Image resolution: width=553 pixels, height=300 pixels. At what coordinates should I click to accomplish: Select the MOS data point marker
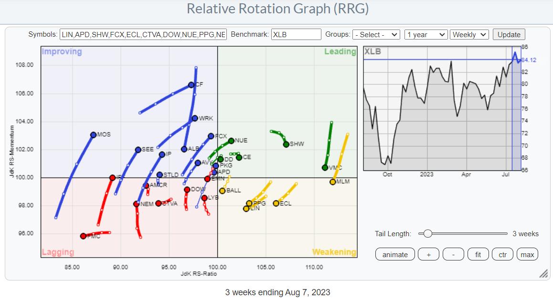point(94,135)
